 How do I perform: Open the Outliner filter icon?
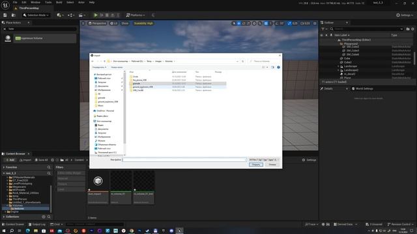tap(323, 29)
